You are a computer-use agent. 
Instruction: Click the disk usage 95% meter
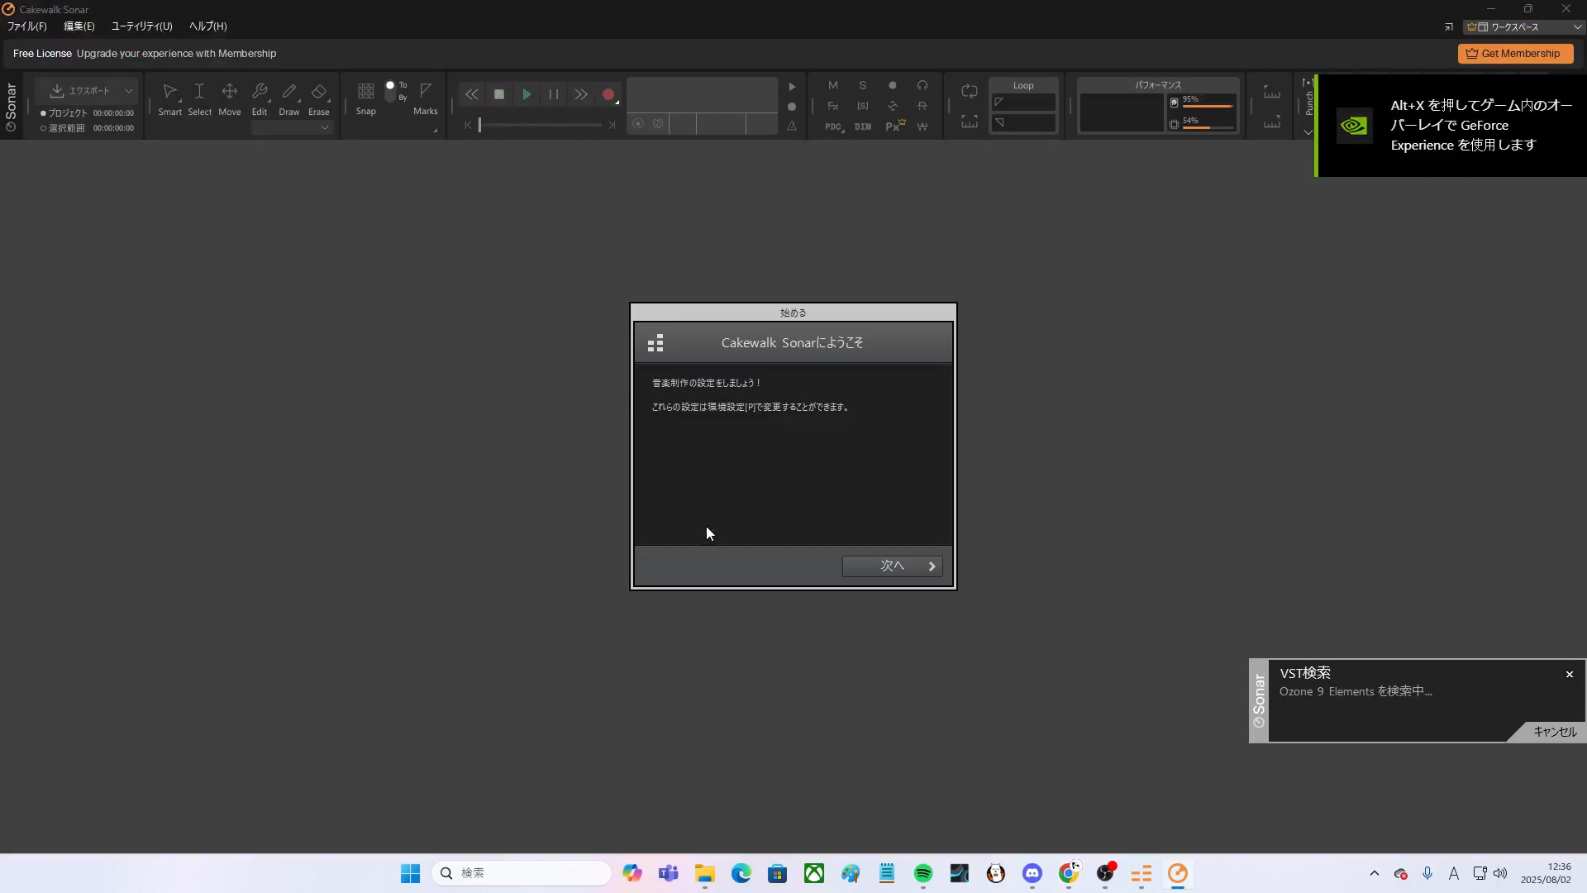pyautogui.click(x=1202, y=102)
